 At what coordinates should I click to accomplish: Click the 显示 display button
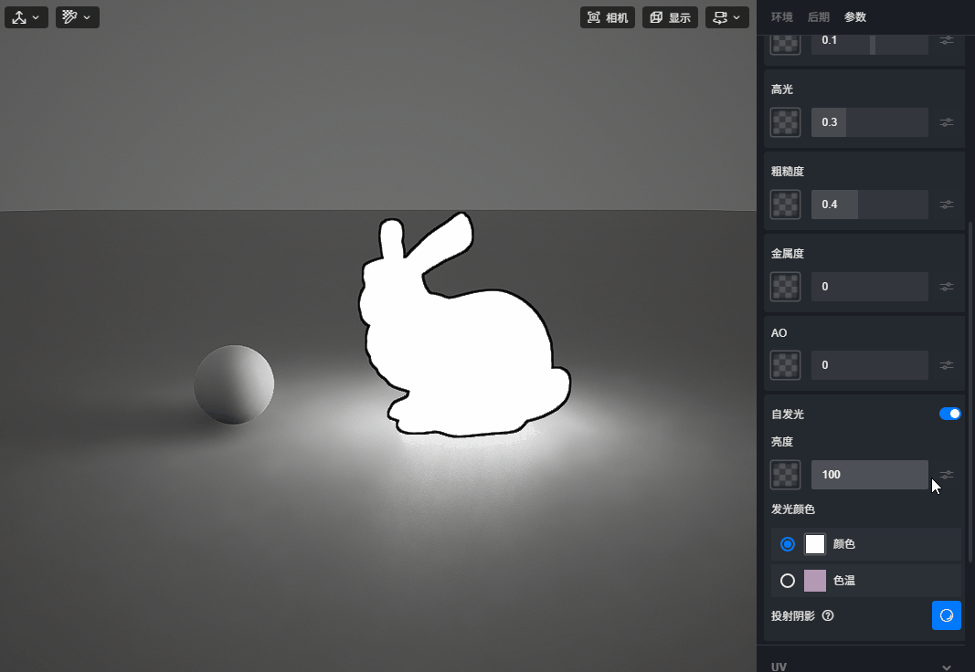click(670, 17)
